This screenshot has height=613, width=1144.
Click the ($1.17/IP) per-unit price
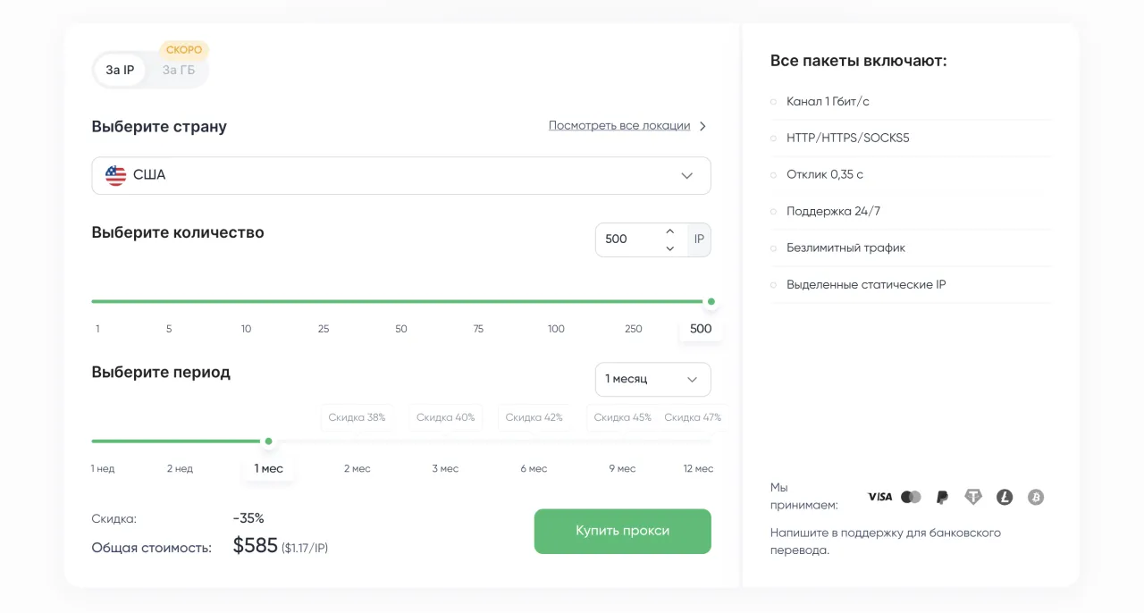tap(305, 548)
